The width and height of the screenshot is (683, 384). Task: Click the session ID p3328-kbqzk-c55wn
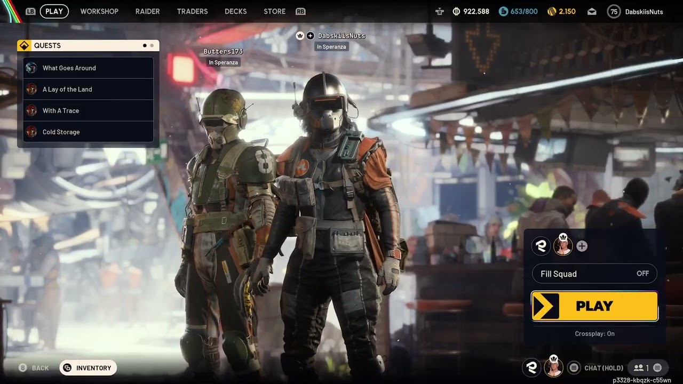coord(642,380)
